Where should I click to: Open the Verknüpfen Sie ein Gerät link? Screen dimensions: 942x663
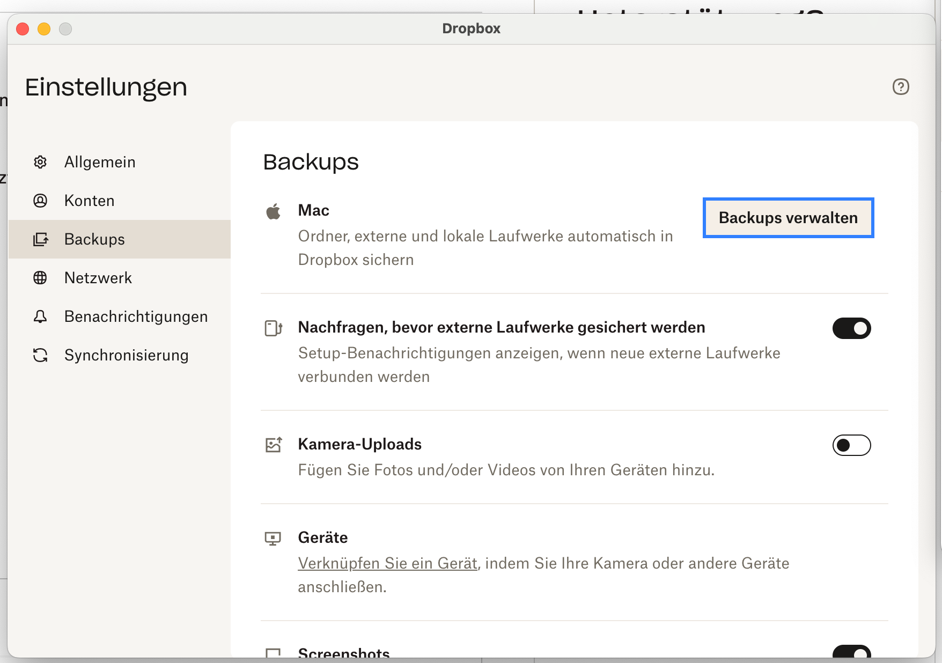388,563
